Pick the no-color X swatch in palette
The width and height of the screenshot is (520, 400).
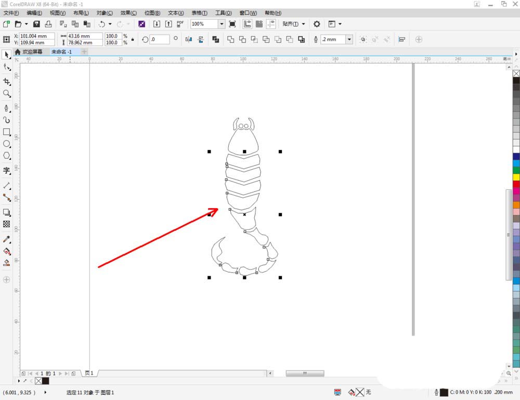pos(516,73)
